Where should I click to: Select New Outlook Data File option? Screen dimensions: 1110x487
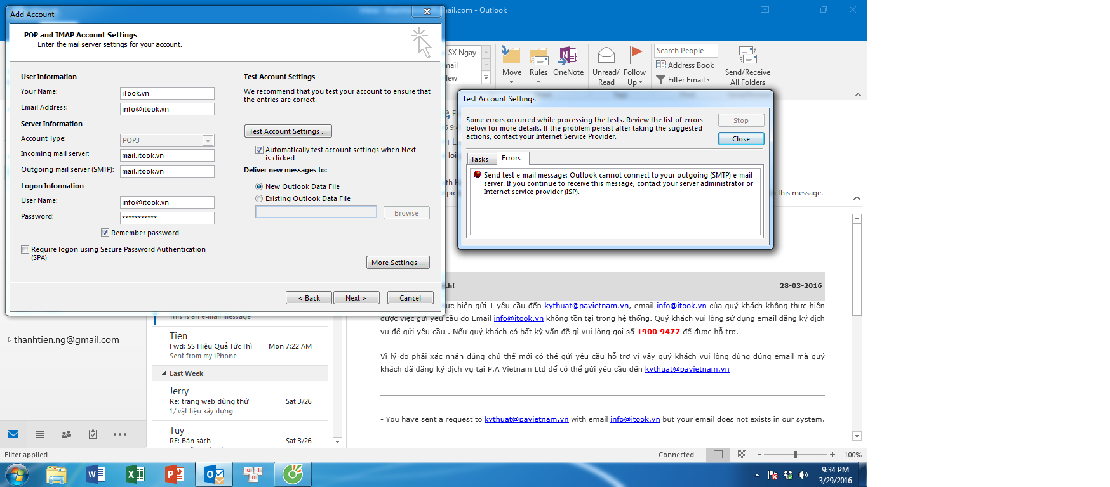[259, 186]
